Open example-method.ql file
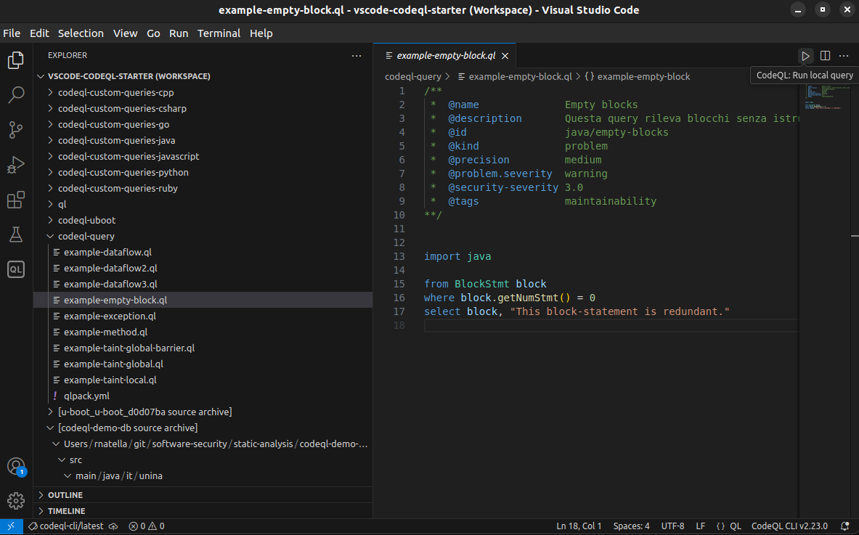859x535 pixels. [x=203, y=332]
